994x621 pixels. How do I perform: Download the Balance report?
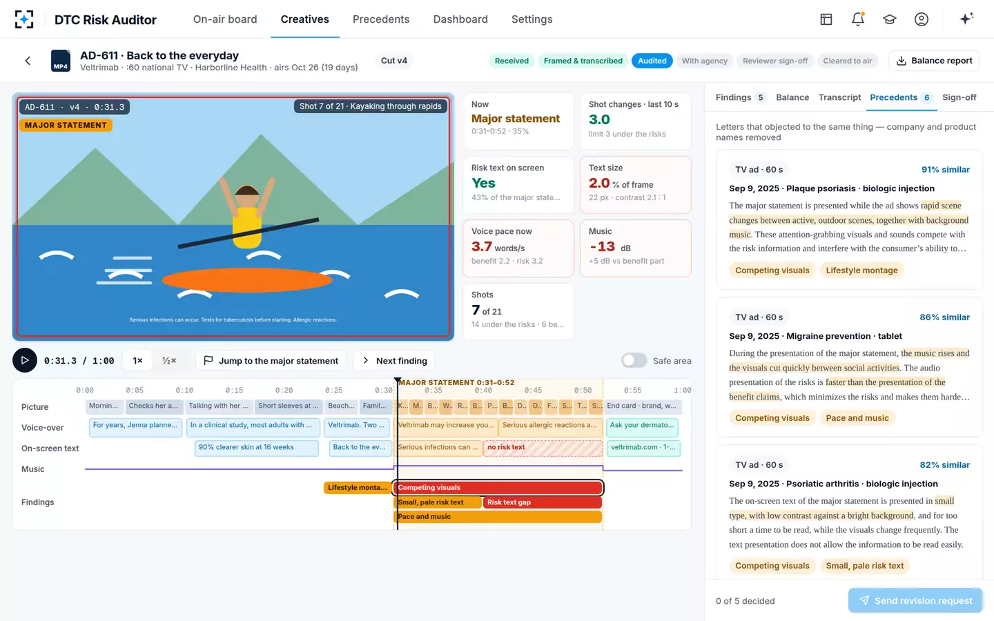pos(934,61)
